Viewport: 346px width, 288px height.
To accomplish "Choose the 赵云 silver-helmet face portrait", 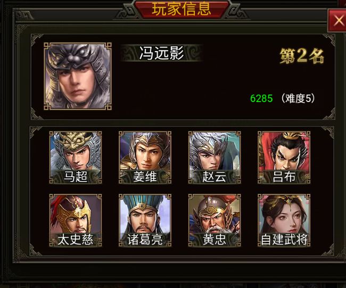I will (x=215, y=157).
